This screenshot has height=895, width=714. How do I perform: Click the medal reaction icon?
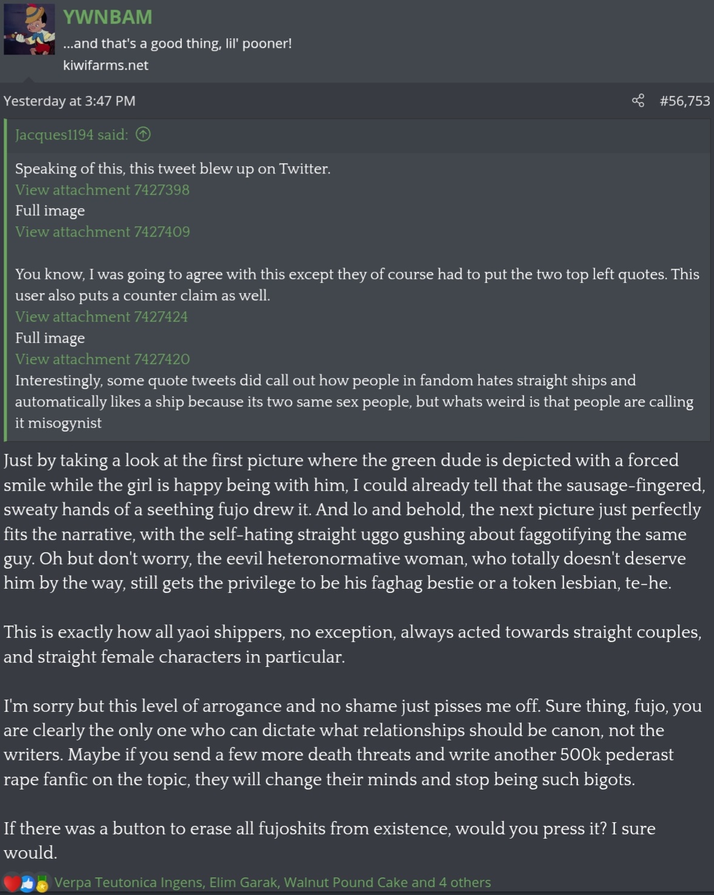point(42,883)
